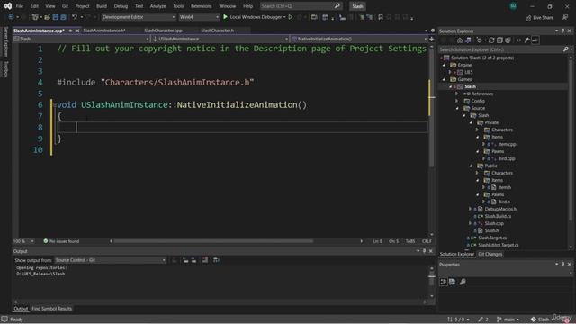Click the main branch status button
Viewport: 576px width, 324px height.
pos(508,319)
